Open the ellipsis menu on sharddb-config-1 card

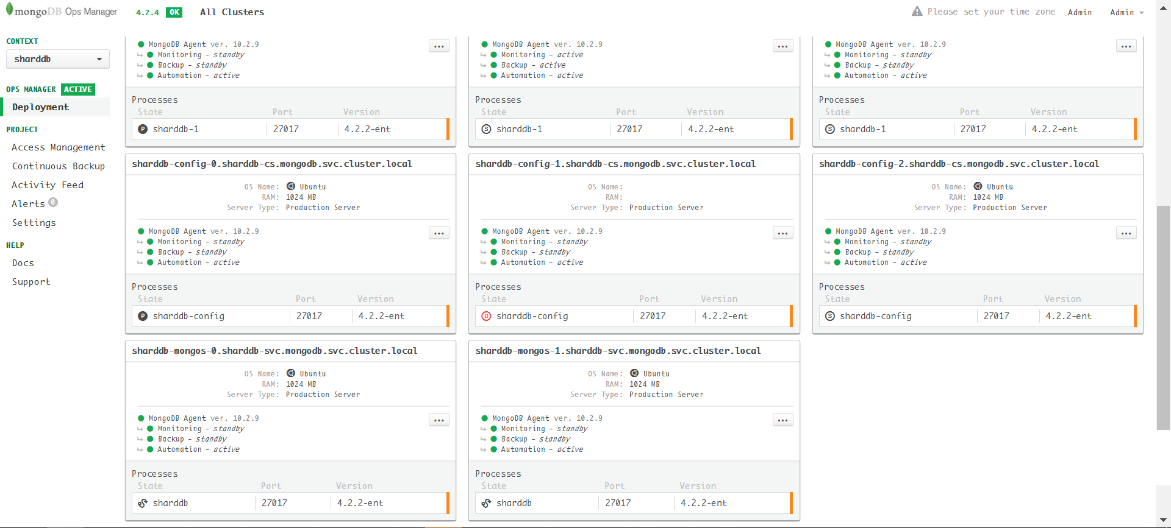pyautogui.click(x=782, y=233)
